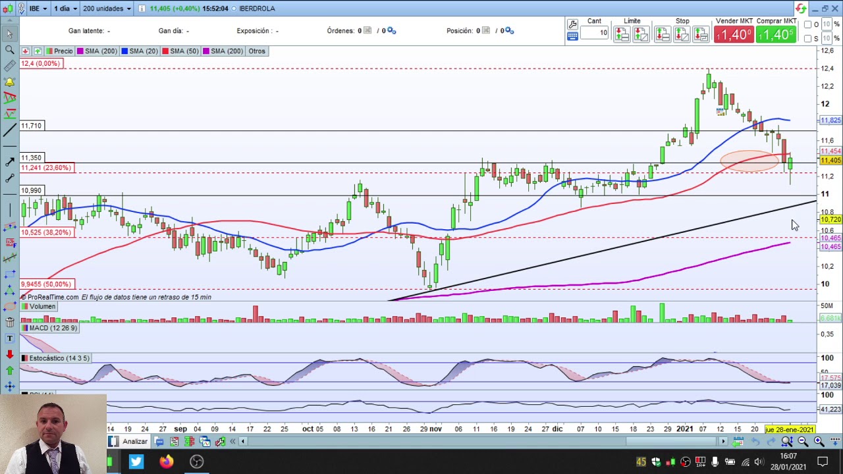843x474 pixels.
Task: Open the trading wrench settings icon
Action: (x=572, y=24)
